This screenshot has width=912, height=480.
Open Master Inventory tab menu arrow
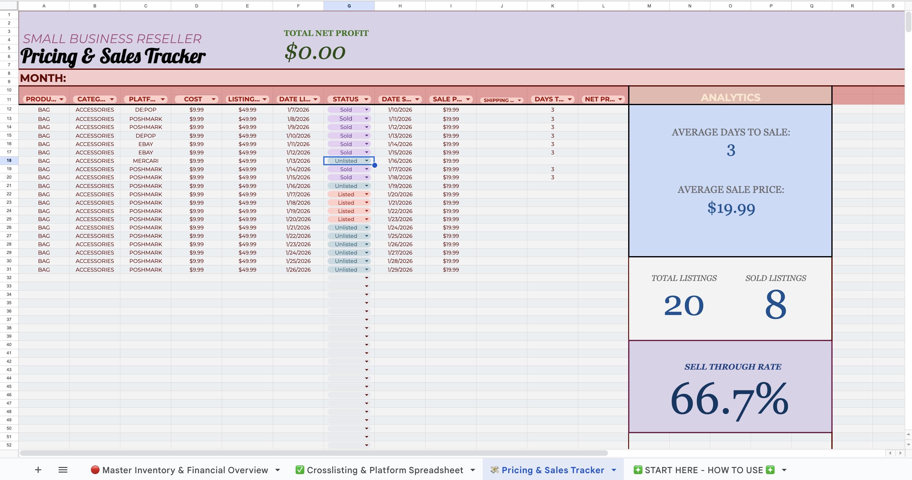pos(278,470)
